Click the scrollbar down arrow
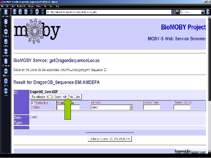211x158 pixels. coord(209,152)
